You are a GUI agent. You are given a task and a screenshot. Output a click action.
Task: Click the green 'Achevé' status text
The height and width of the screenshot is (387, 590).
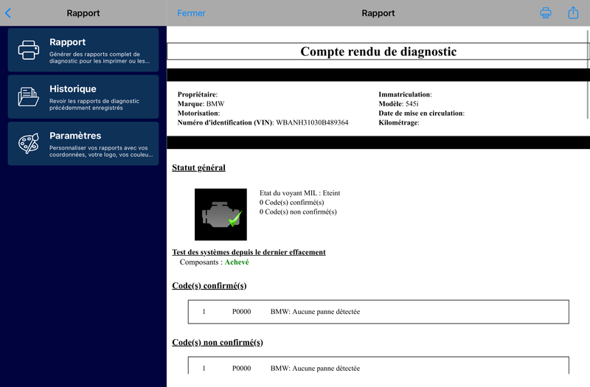pyautogui.click(x=237, y=262)
